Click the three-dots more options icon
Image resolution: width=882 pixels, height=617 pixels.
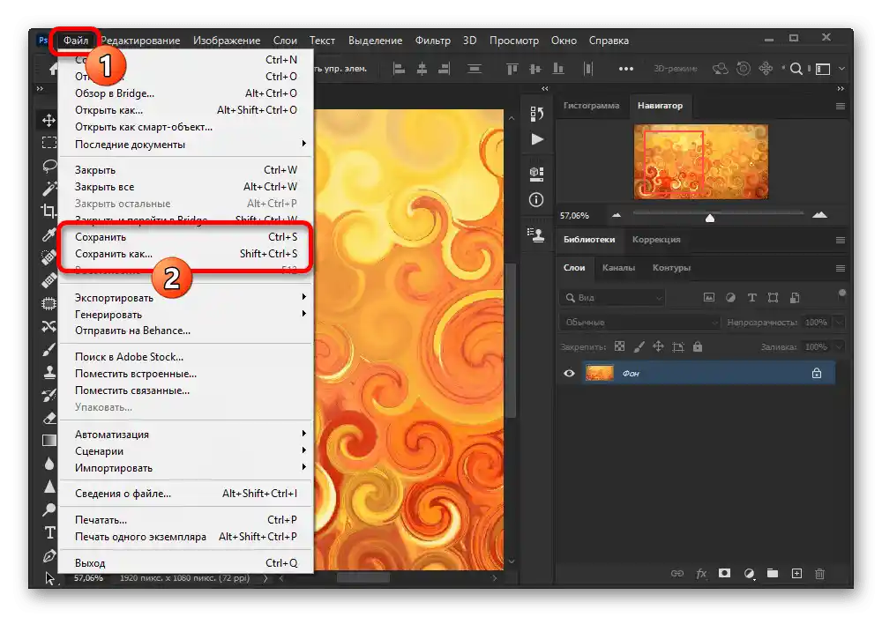pyautogui.click(x=626, y=69)
